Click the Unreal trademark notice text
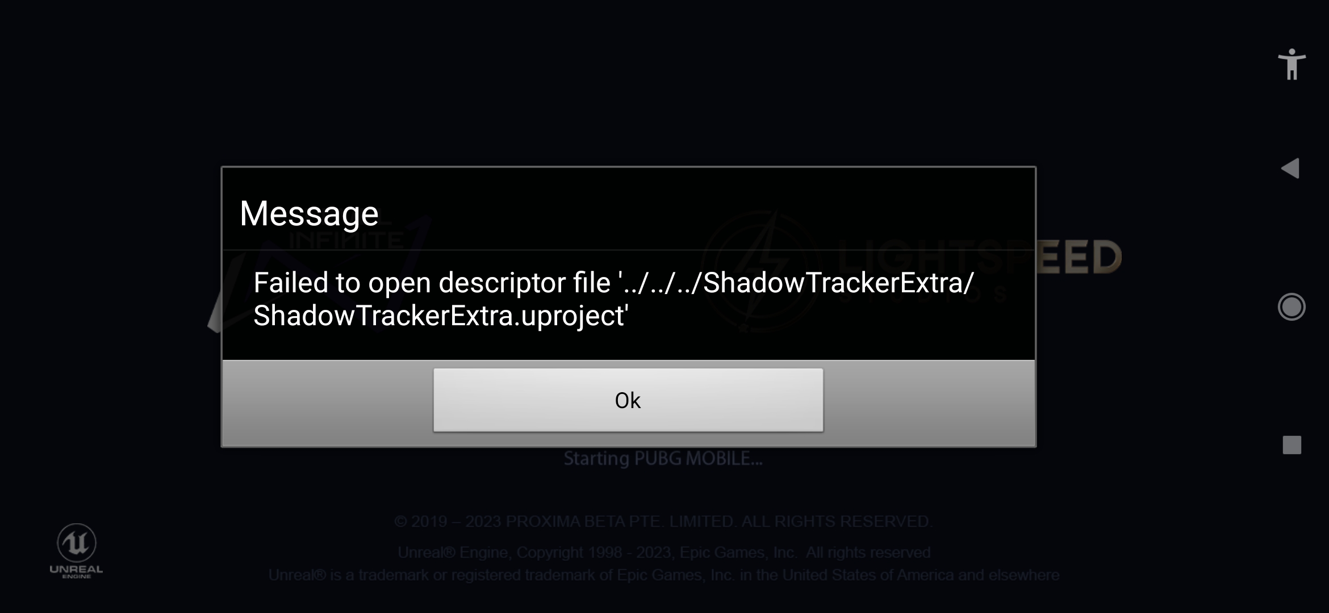Viewport: 1329px width, 613px height. click(664, 575)
